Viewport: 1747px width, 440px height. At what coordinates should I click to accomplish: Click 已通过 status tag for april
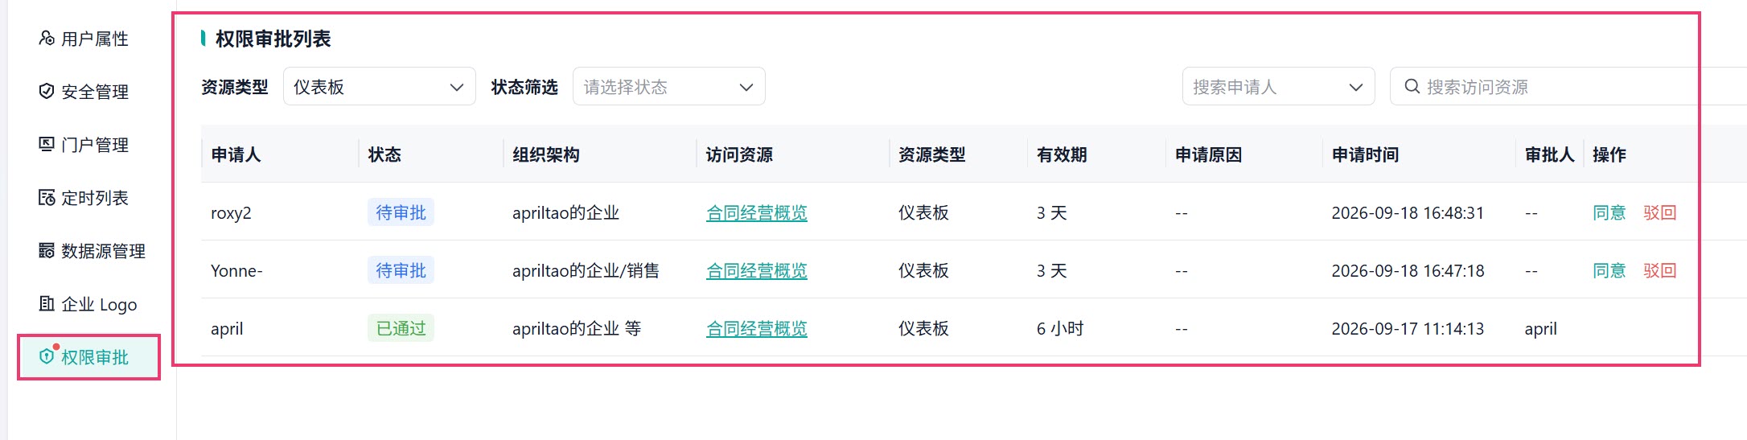pyautogui.click(x=401, y=328)
